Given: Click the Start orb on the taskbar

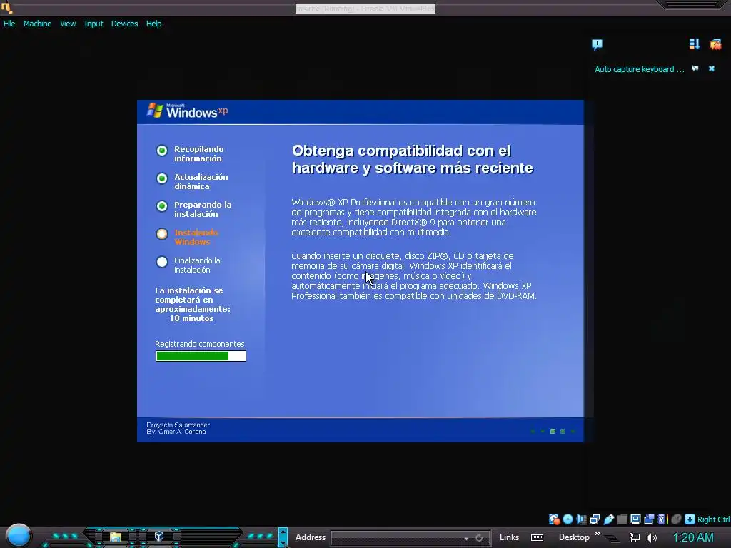Looking at the screenshot, I should (x=19, y=536).
